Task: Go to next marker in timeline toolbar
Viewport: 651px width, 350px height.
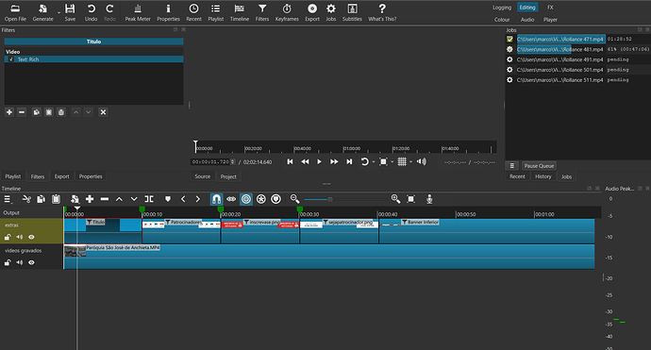Action: pos(197,199)
